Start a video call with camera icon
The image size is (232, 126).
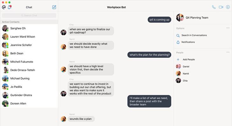[x=221, y=7]
